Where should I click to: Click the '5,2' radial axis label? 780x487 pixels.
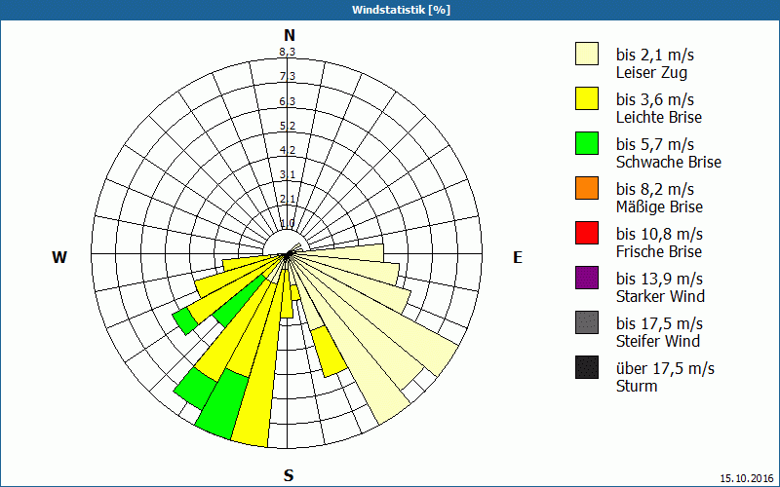pyautogui.click(x=287, y=126)
